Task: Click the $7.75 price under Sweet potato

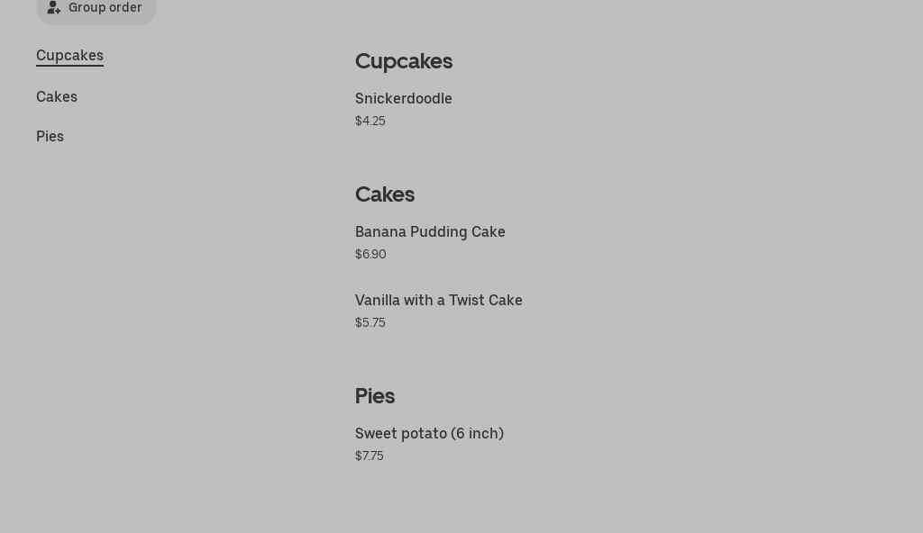Action: pos(369,456)
